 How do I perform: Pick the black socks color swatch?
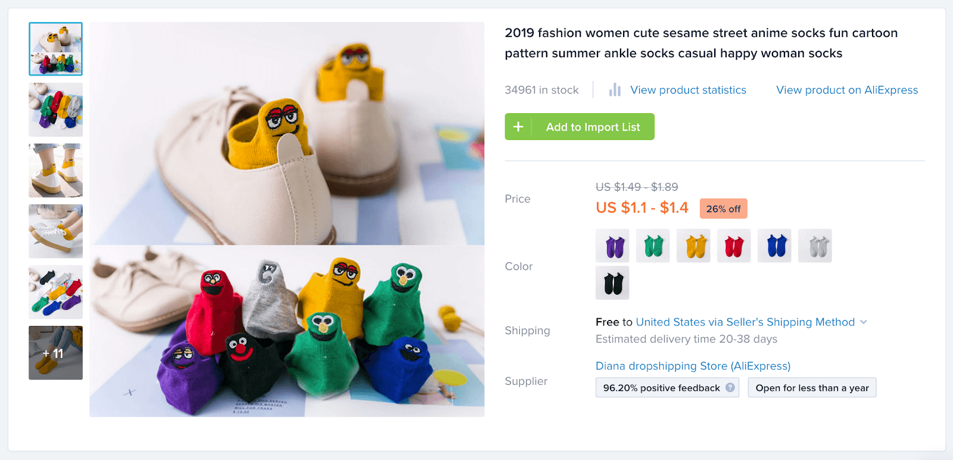[x=612, y=283]
